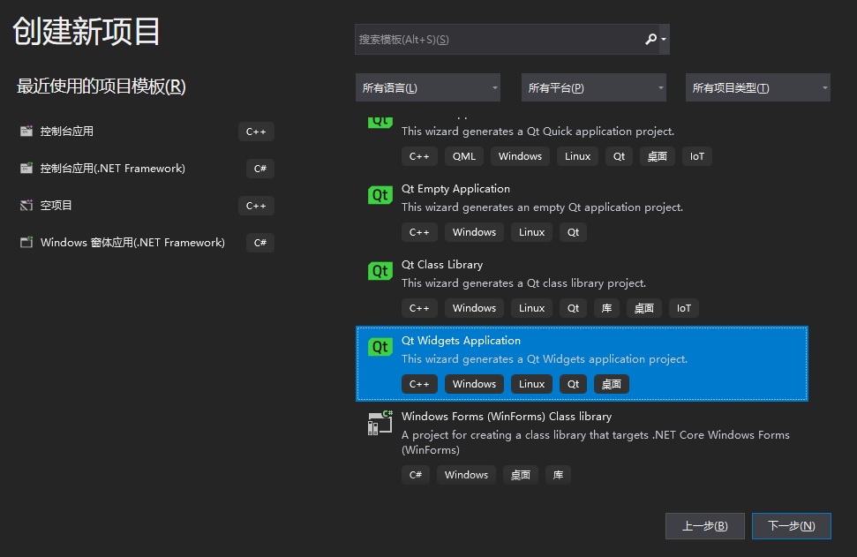
Task: Click the Qt icon of Qt Widgets Application
Action: 380,347
